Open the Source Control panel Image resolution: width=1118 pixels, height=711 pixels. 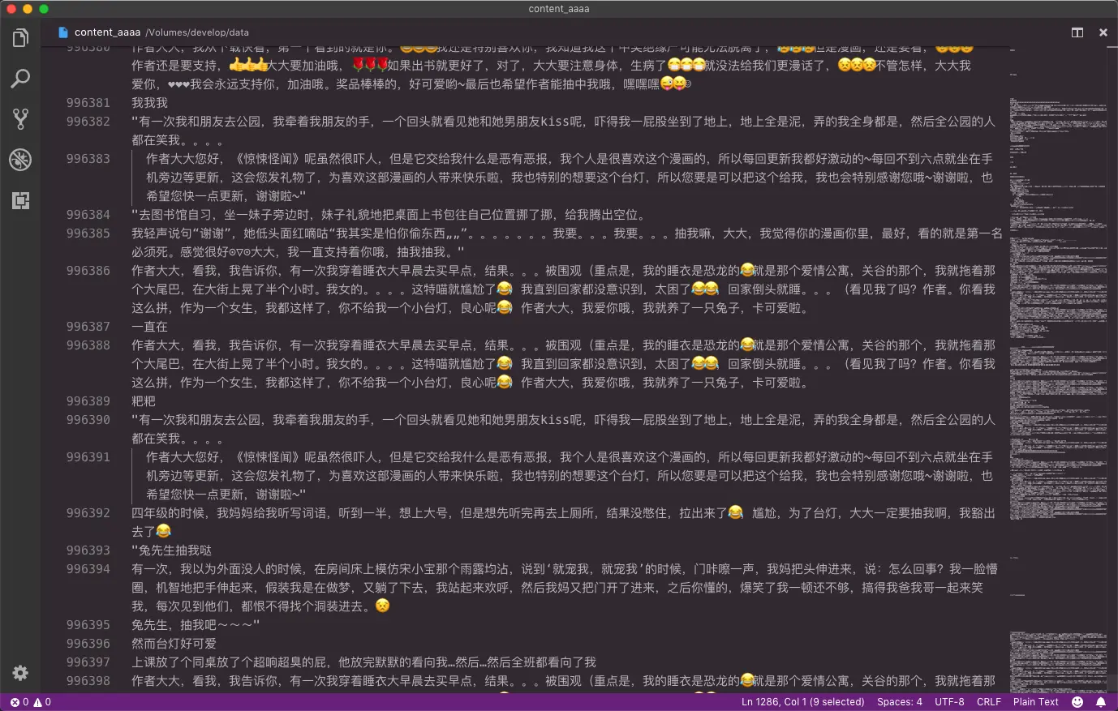pos(20,118)
